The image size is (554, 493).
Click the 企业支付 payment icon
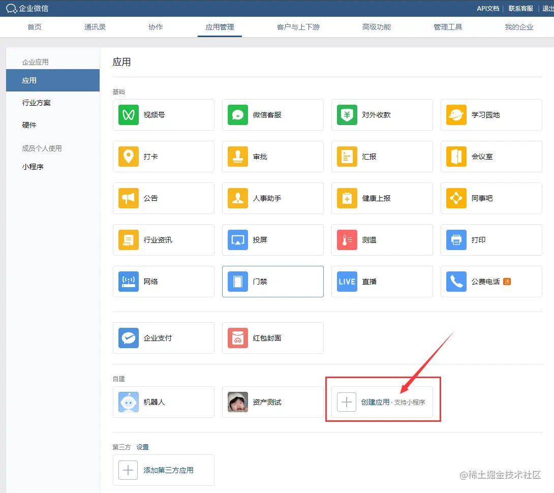pos(128,338)
